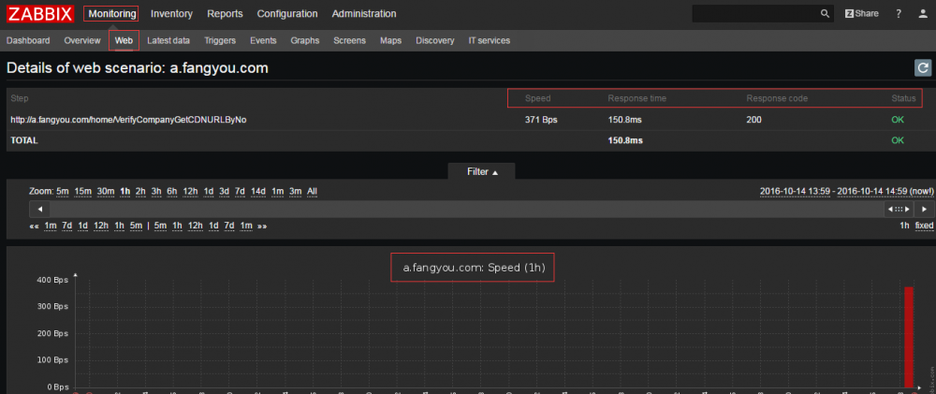Click the start date 2016-10-14 13:59

click(x=795, y=192)
